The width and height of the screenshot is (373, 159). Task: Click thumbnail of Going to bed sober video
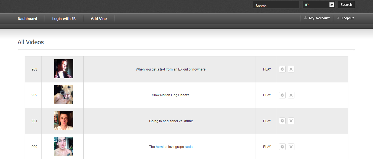click(x=64, y=121)
